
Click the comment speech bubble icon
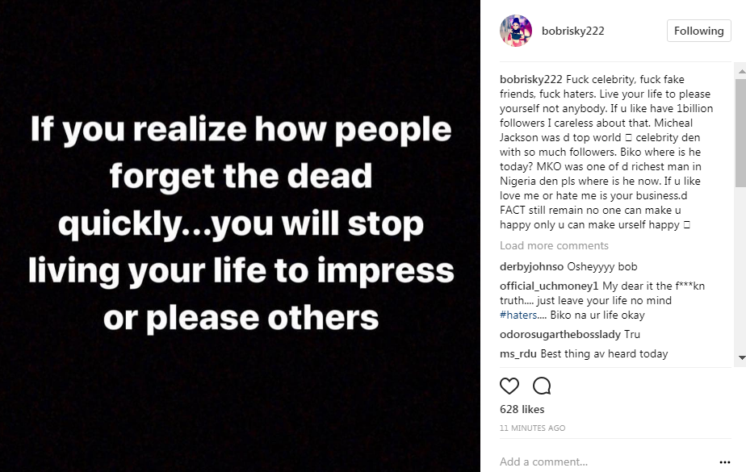point(542,386)
